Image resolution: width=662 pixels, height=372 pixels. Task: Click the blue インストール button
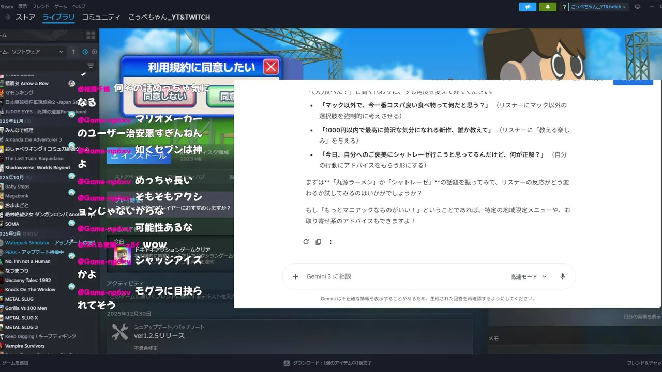[x=139, y=156]
